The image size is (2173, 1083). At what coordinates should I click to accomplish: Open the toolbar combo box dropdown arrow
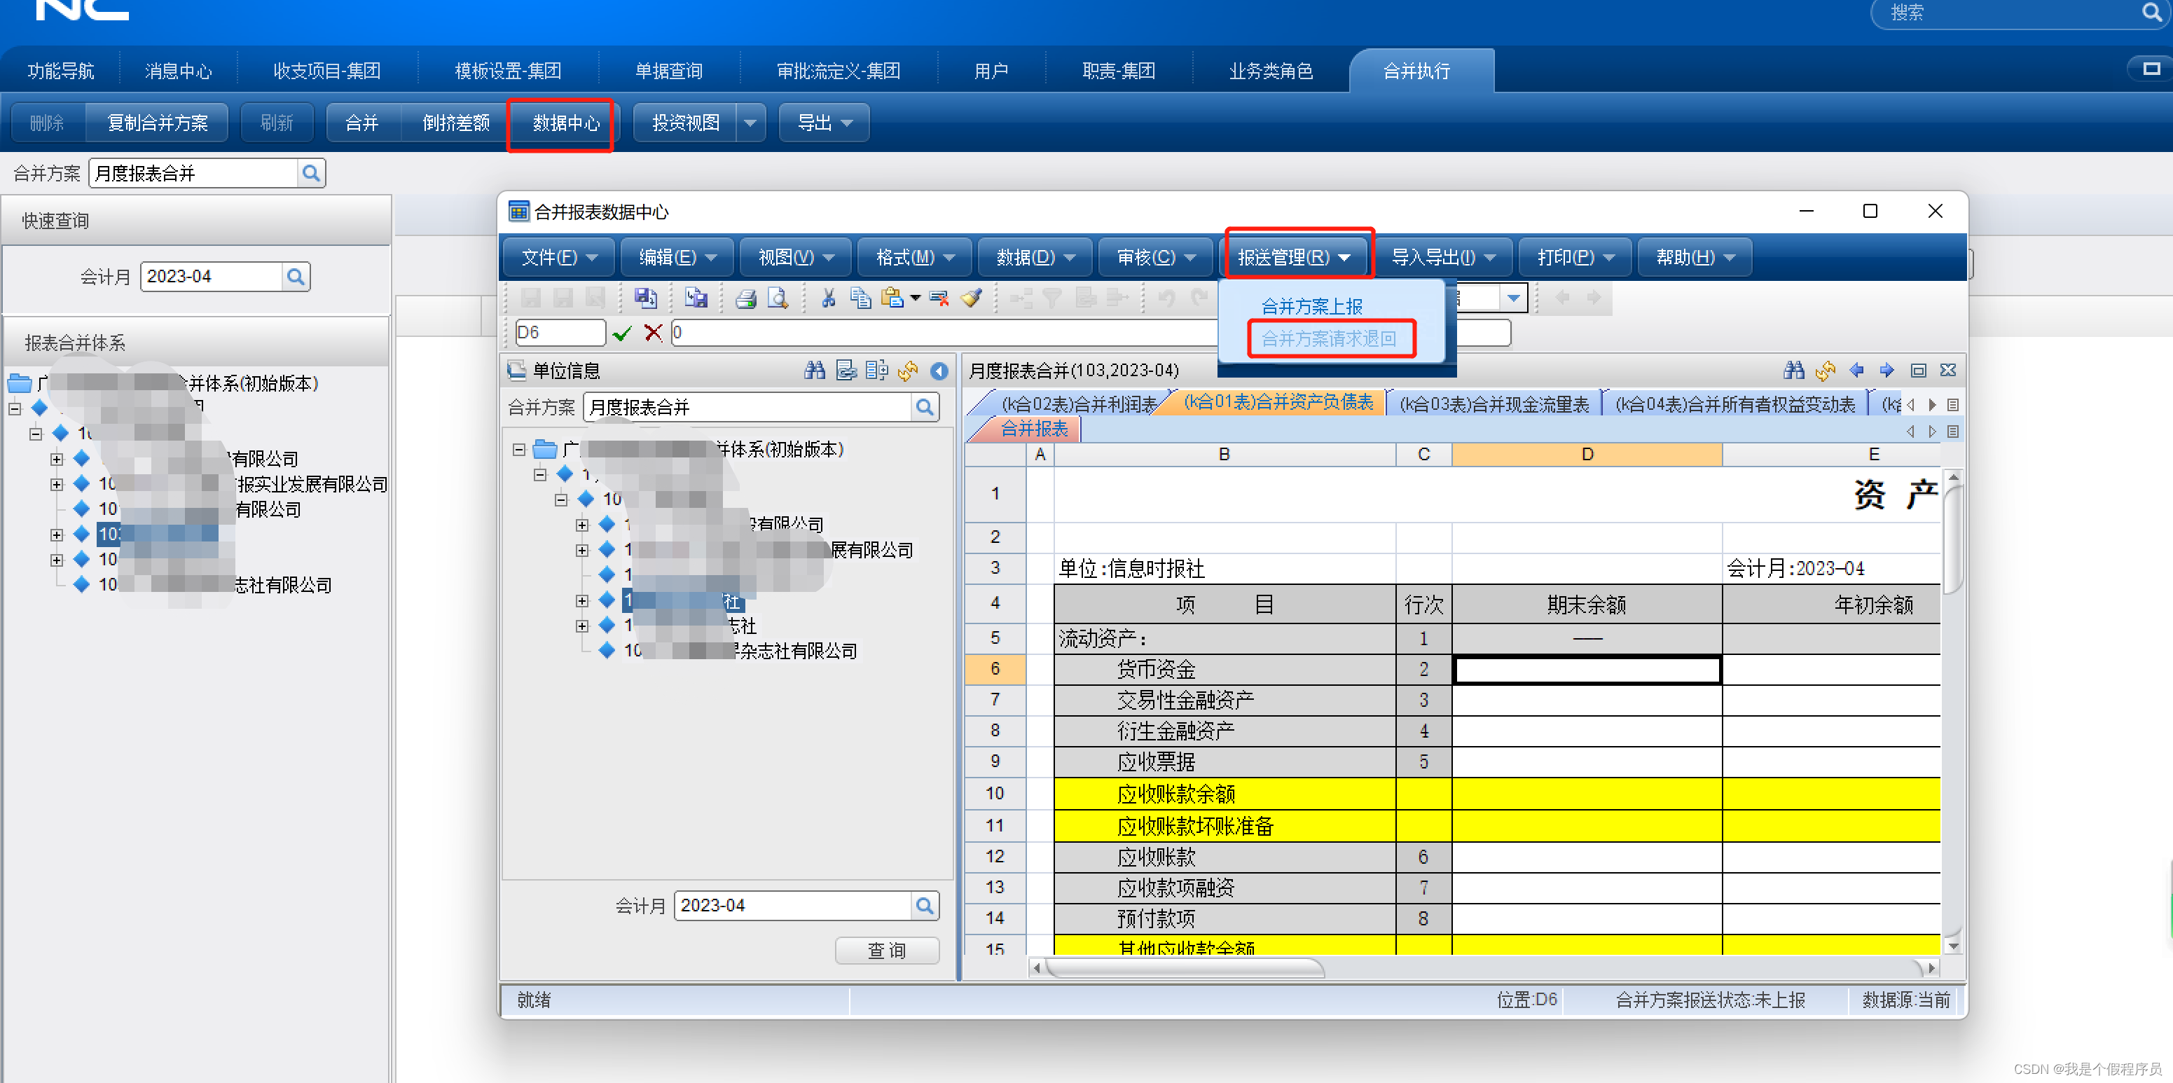pyautogui.click(x=1513, y=298)
